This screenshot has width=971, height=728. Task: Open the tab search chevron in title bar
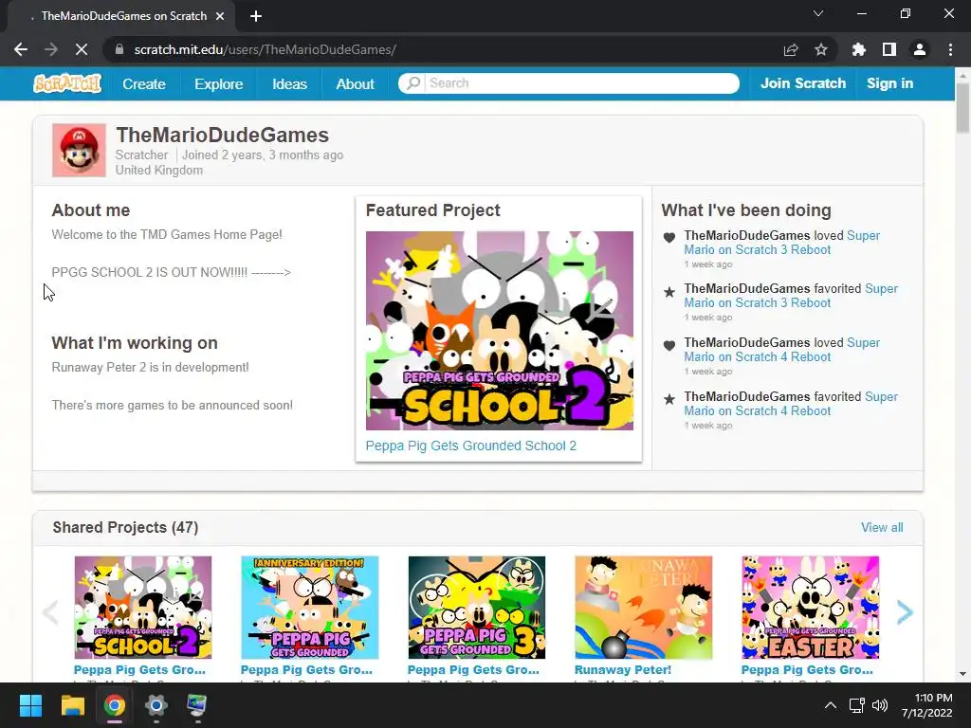[818, 13]
